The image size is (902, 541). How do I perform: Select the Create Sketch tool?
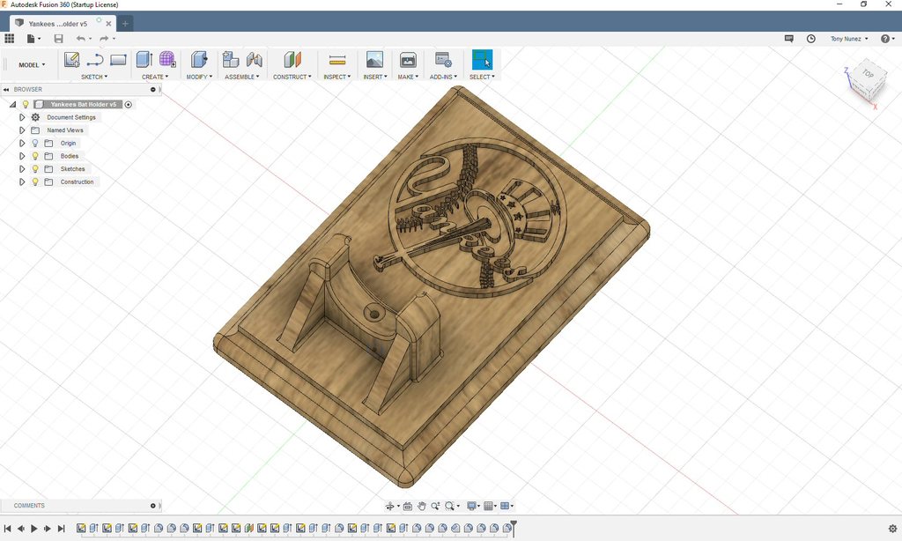[72, 60]
